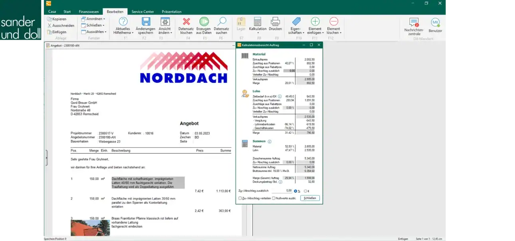This screenshot has width=515, height=241.
Task: Click the price 1.113,00 € sum
Action: pyautogui.click(x=223, y=191)
